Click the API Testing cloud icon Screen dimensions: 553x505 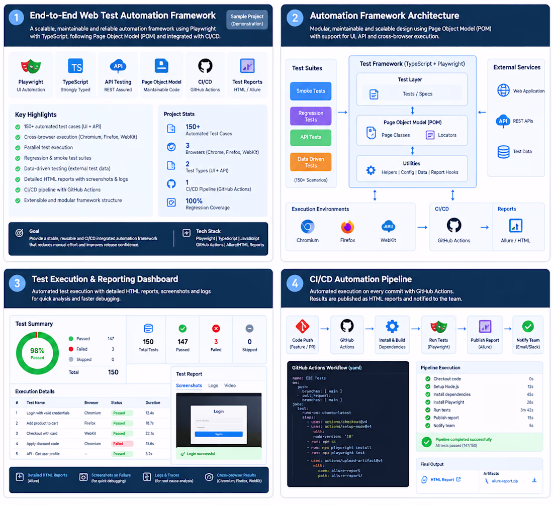pos(118,66)
